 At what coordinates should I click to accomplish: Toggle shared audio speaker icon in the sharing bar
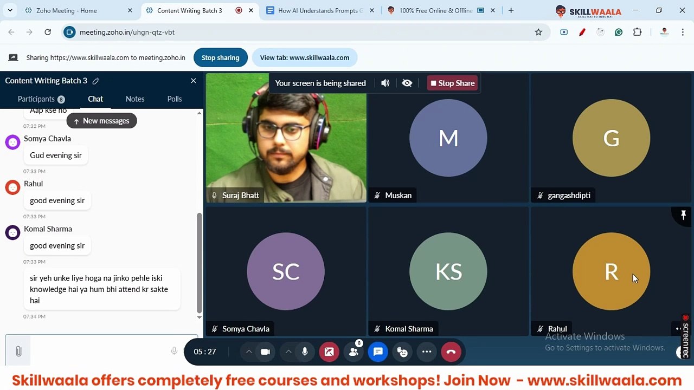coord(385,83)
